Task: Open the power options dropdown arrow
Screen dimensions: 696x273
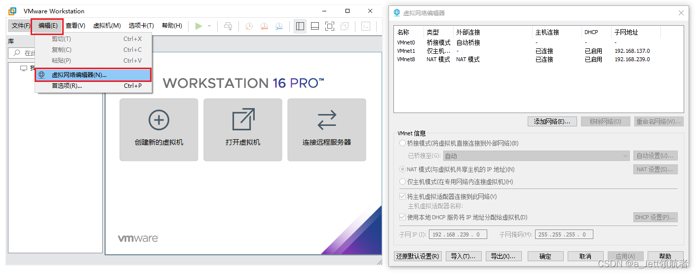Action: [x=209, y=26]
